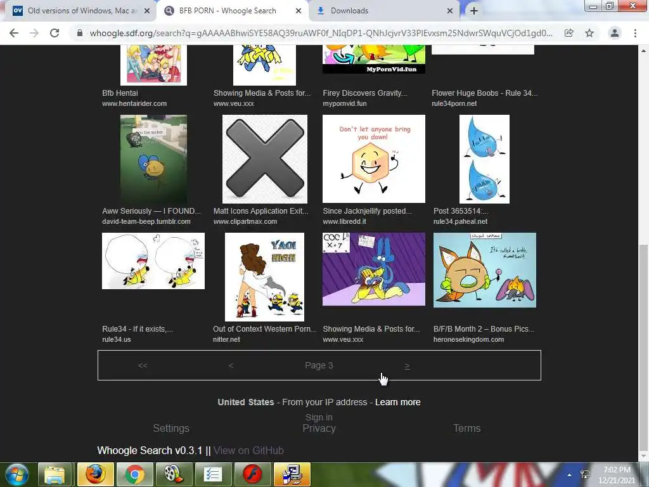Click the www.clipartmax.com source link
Image resolution: width=649 pixels, height=487 pixels.
tap(245, 221)
